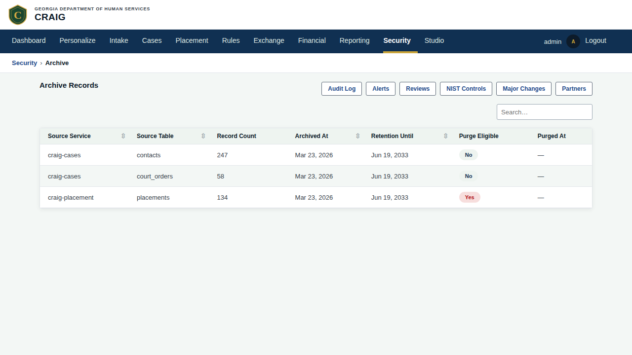
Task: Sort by Source Table column arrow
Action: 203,136
